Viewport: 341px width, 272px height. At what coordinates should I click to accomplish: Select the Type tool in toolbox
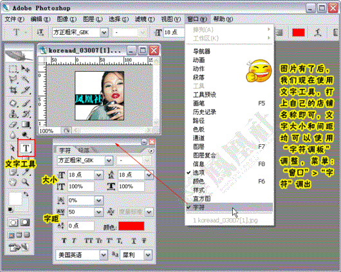26,148
